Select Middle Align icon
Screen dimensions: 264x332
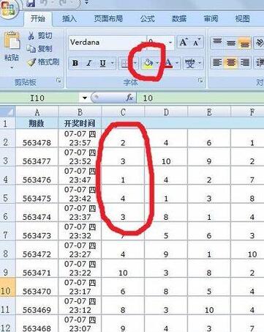pos(231,43)
